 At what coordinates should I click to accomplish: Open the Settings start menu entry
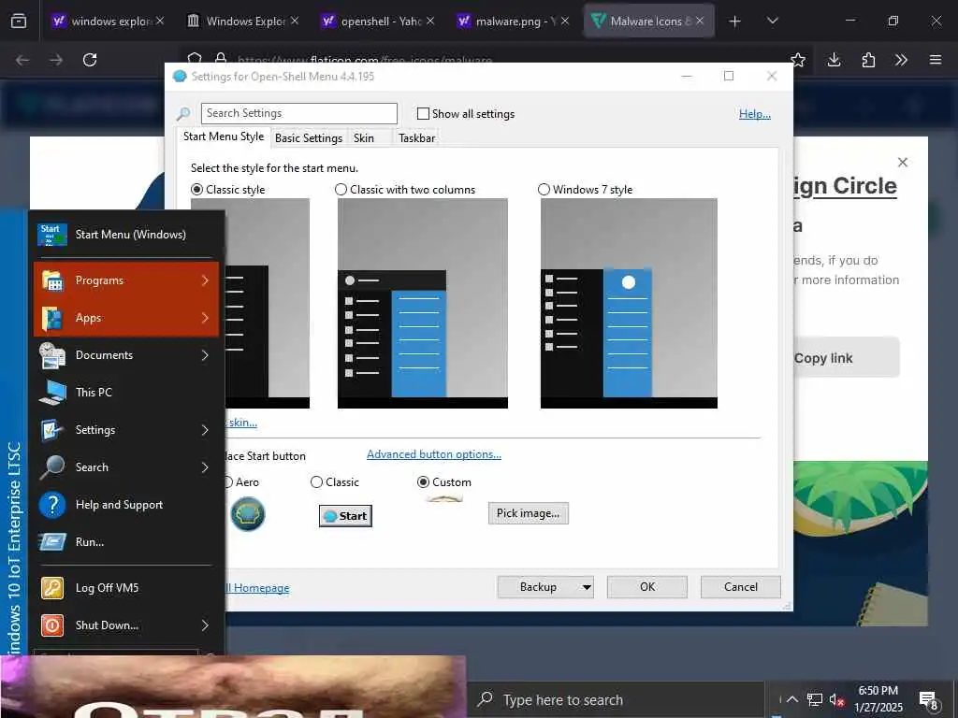click(126, 430)
